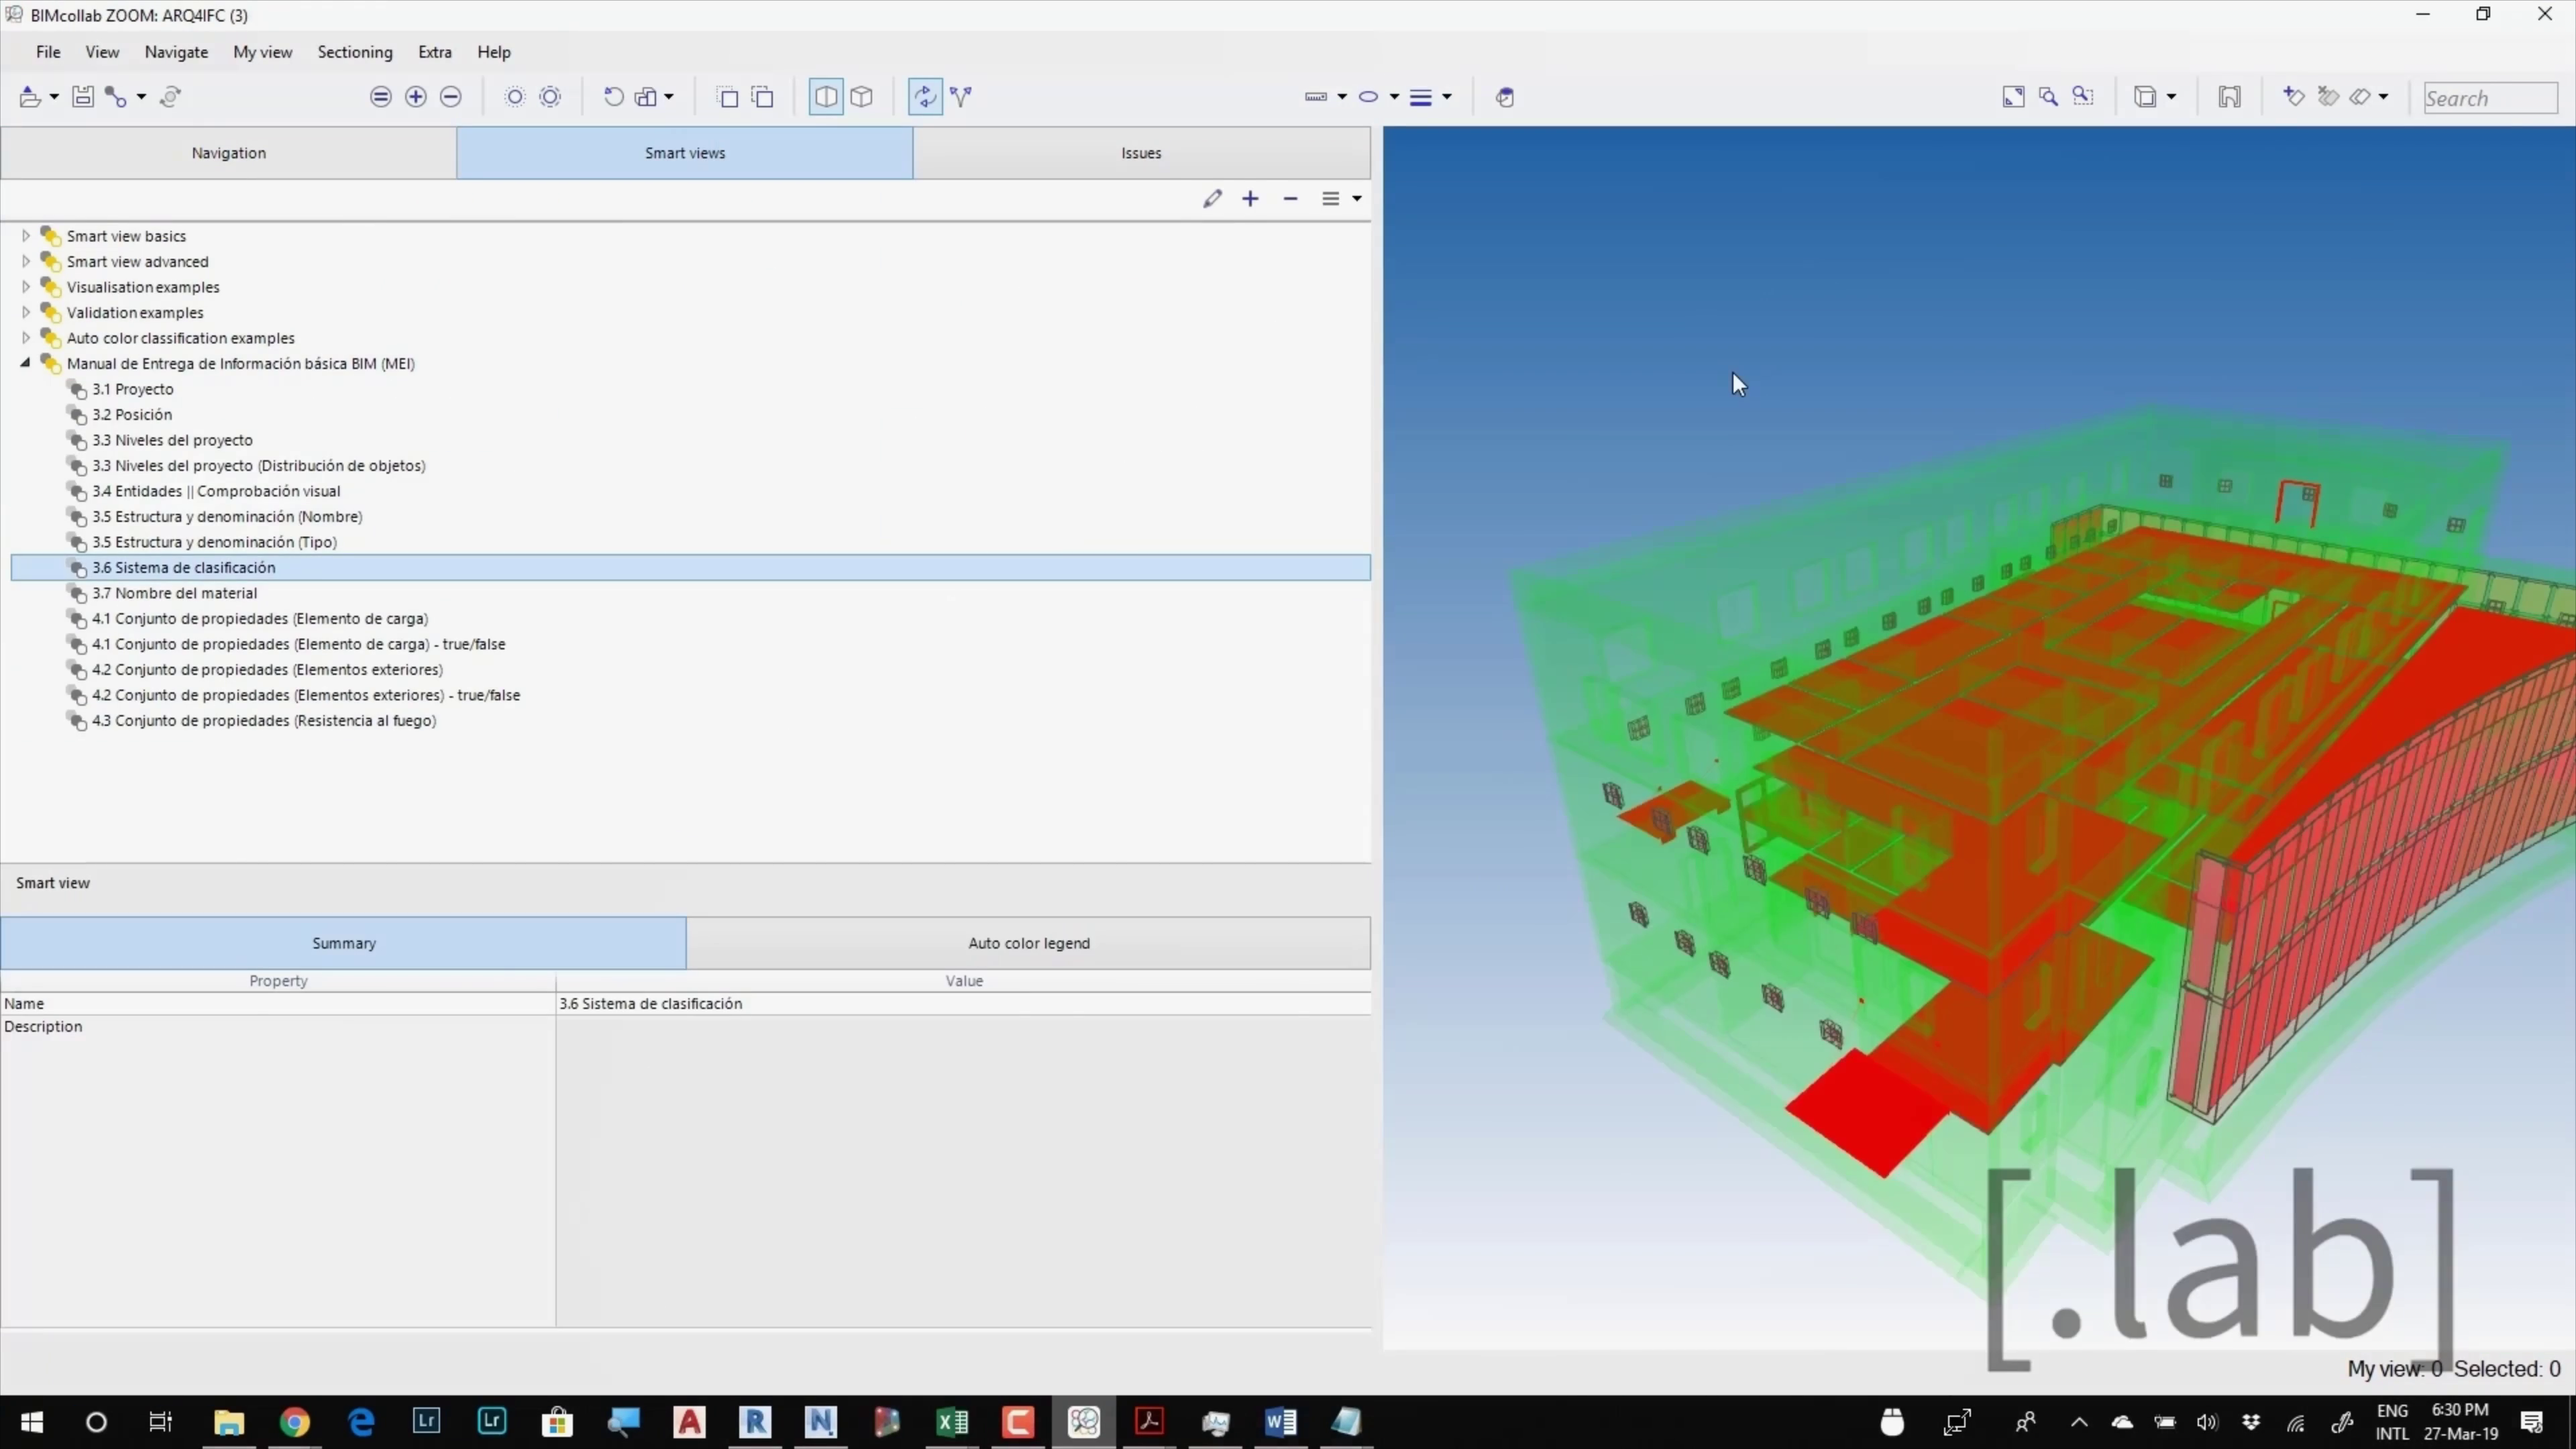Click the circled plus icon in toolbar
The image size is (2576, 1449).
tap(416, 97)
